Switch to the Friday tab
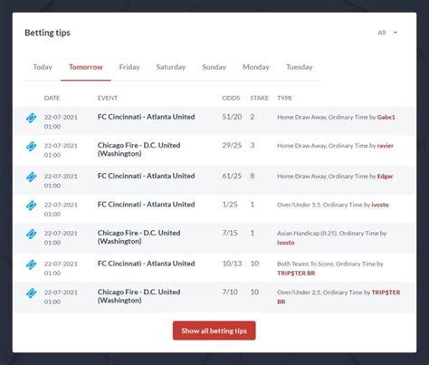 129,67
